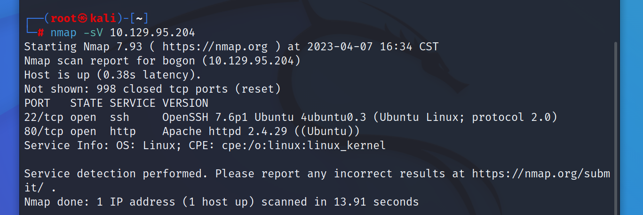The image size is (643, 215).
Task: Click the SERVICE column header
Action: [x=133, y=103]
